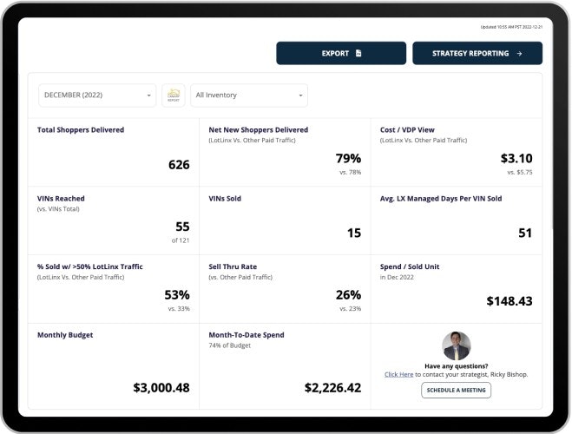Click the Click Here strategist link
The height and width of the screenshot is (434, 572).
pyautogui.click(x=398, y=375)
